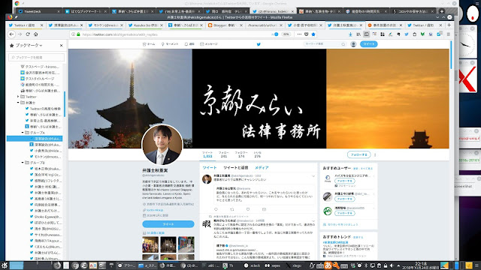Open a new Firefox tab with plus

click(449, 25)
